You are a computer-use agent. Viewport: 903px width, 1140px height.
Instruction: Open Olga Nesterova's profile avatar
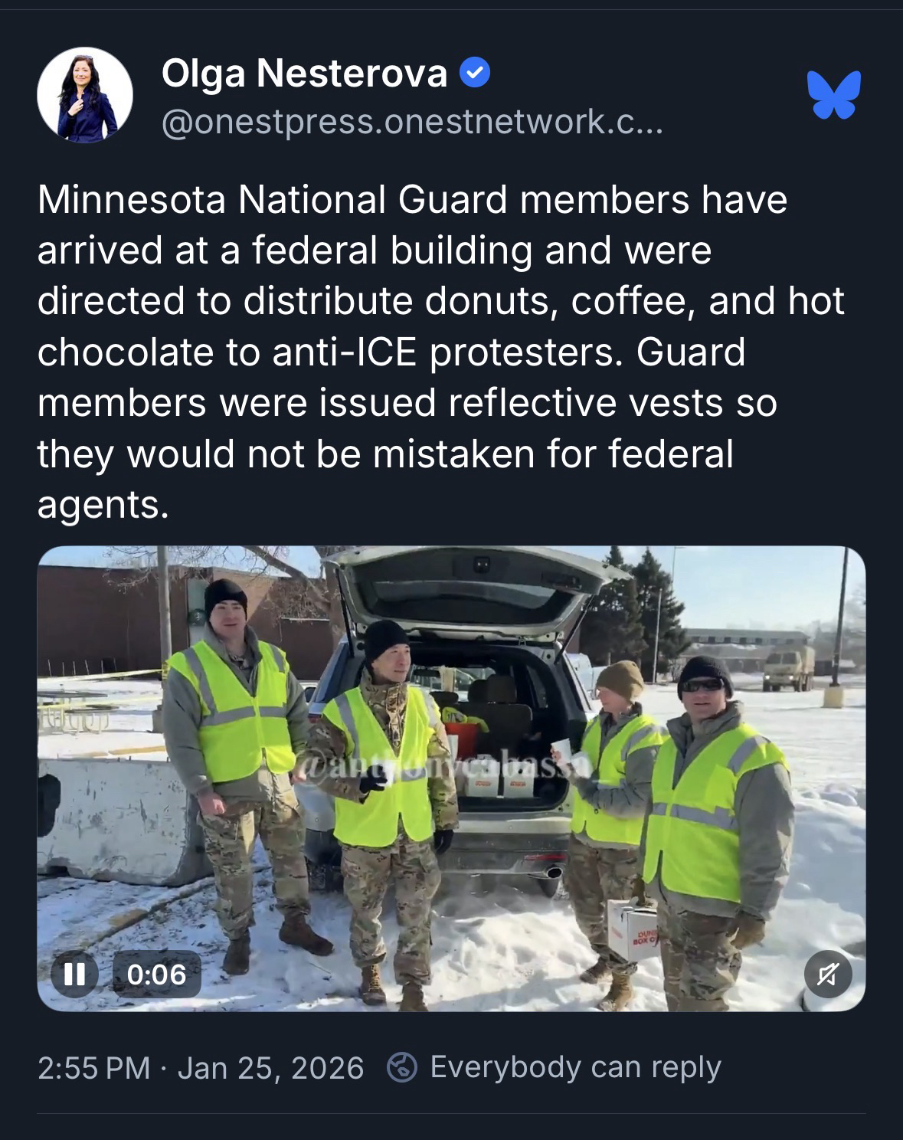85,95
